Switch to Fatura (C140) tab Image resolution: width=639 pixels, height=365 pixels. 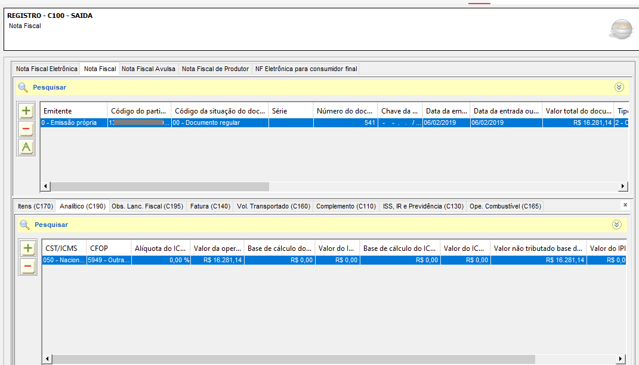point(209,206)
